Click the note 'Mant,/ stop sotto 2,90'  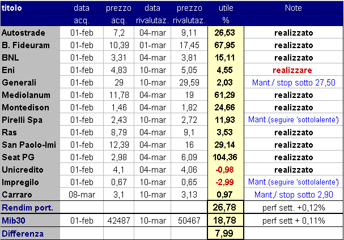coord(294,195)
